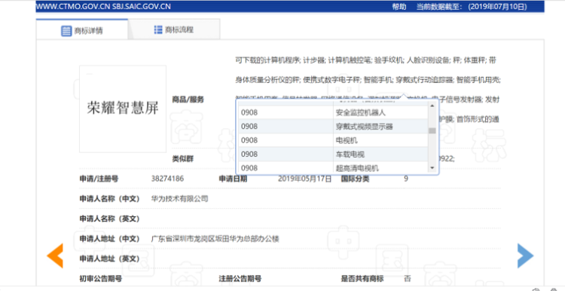Image resolution: width=565 pixels, height=291 pixels.
Task: Click the 商品/服务 label
Action: 188,100
